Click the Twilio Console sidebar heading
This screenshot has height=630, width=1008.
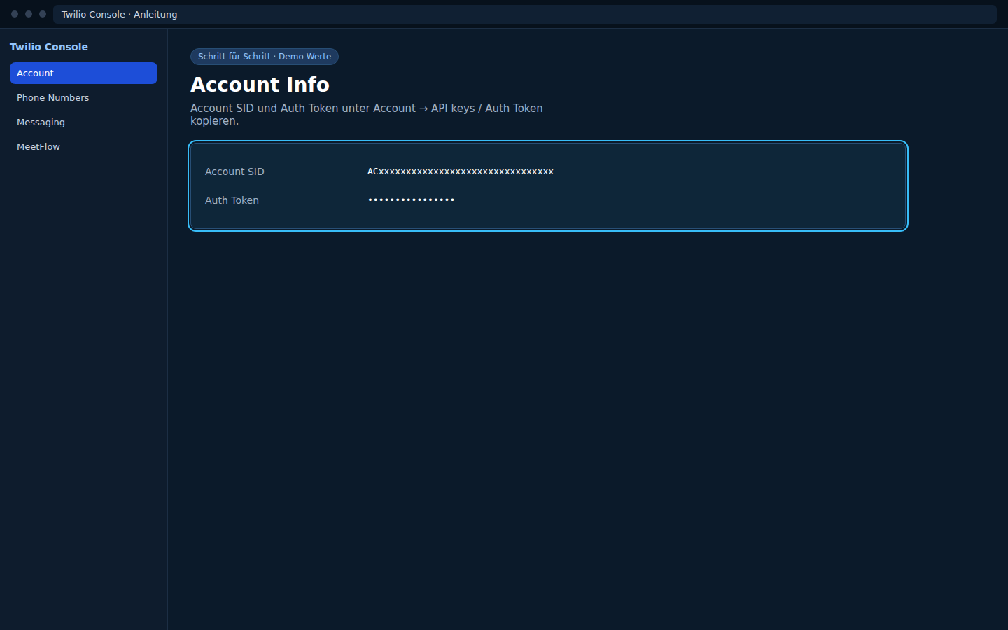coord(49,47)
